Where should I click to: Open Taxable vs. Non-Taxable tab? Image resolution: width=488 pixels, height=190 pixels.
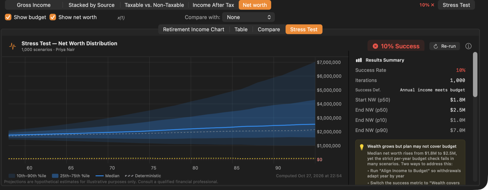point(154,5)
